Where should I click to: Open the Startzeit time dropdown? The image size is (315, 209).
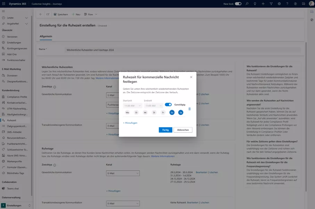(x=132, y=106)
